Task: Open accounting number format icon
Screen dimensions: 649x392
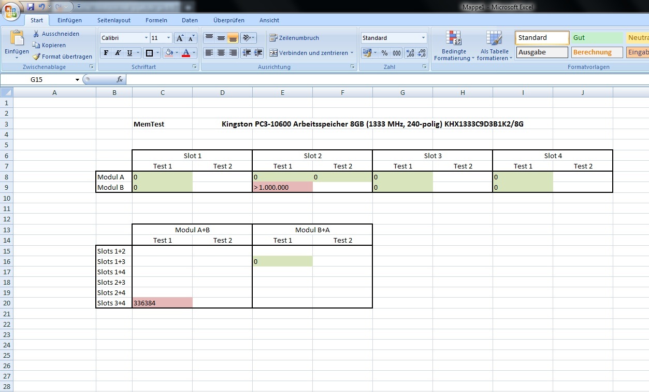Action: coord(367,53)
